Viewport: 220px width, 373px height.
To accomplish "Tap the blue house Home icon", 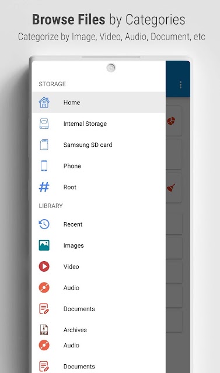I will coord(44,103).
